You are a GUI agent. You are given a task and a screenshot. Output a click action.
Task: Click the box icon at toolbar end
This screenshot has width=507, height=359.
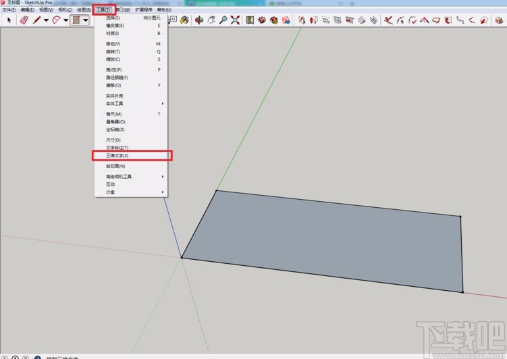pyautogui.click(x=499, y=20)
